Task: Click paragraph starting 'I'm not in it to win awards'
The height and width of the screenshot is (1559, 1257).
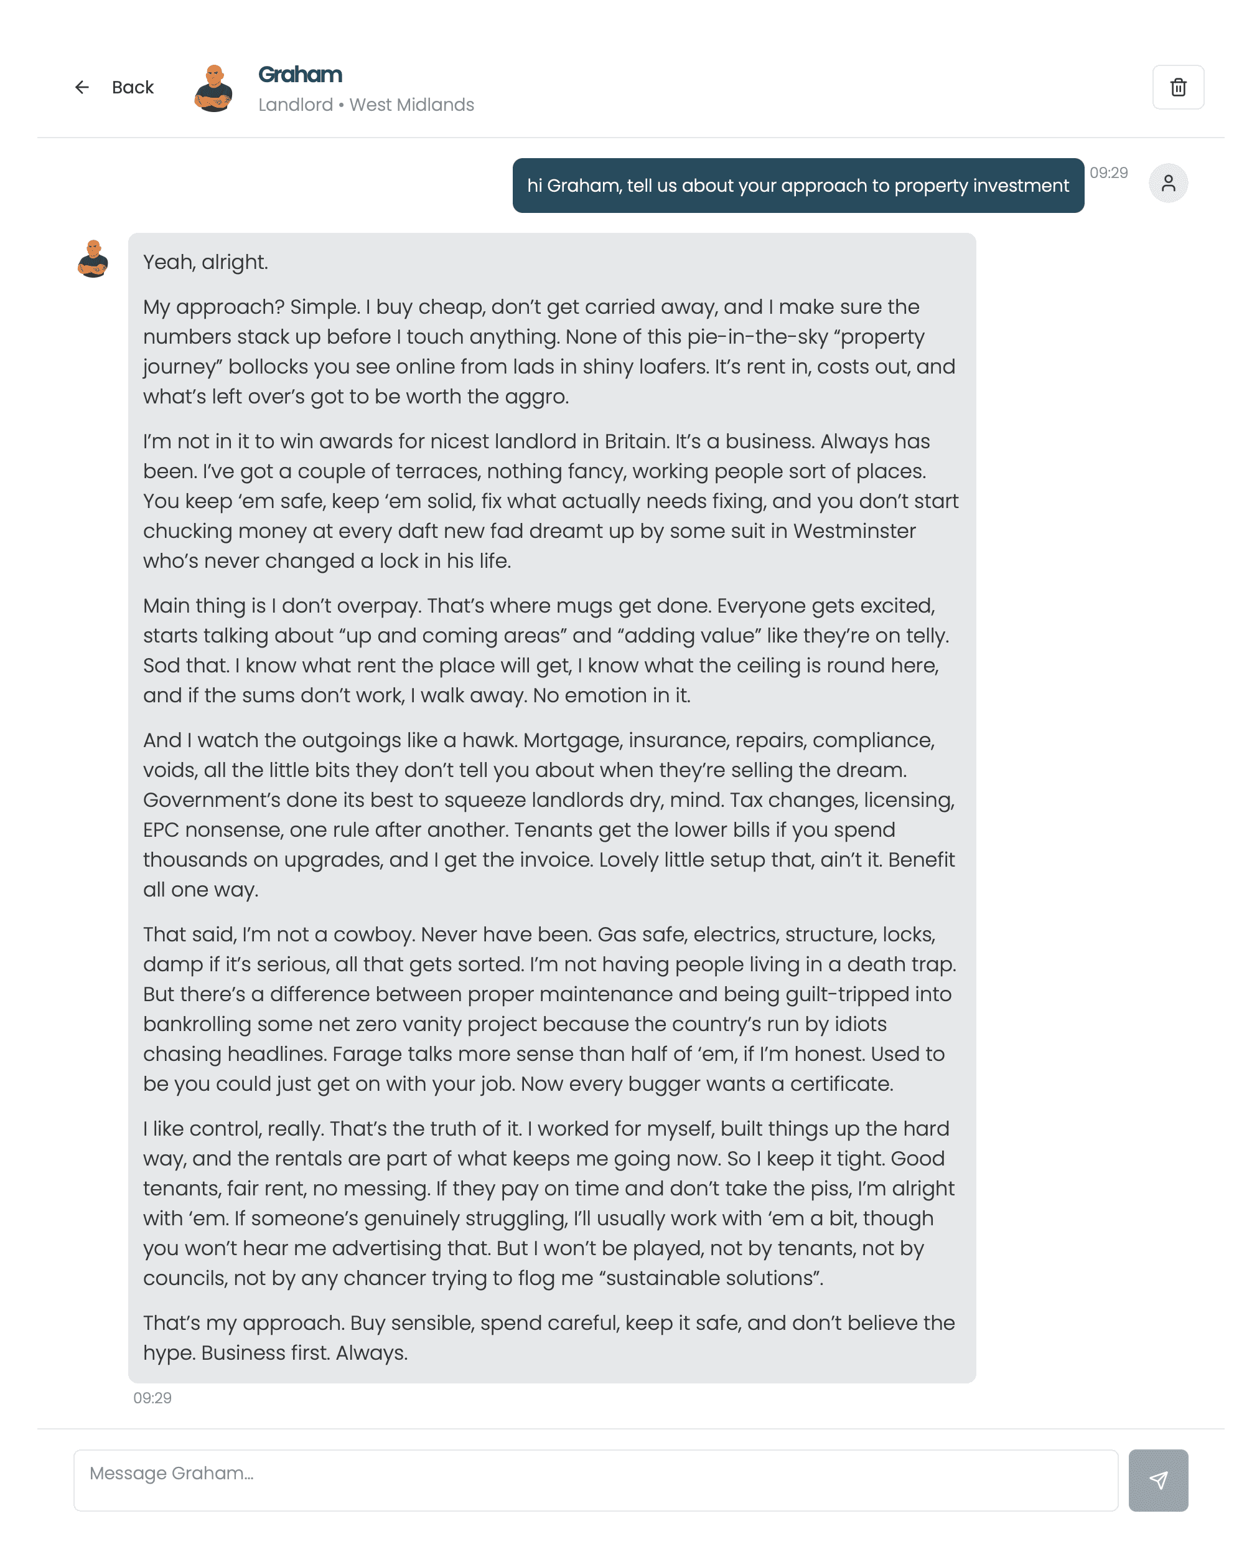Action: pos(549,501)
